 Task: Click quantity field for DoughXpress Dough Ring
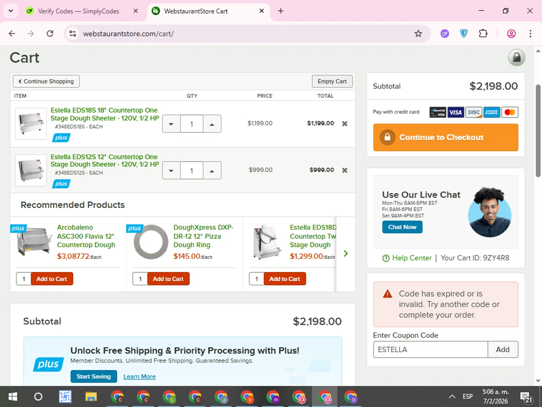[140, 279]
